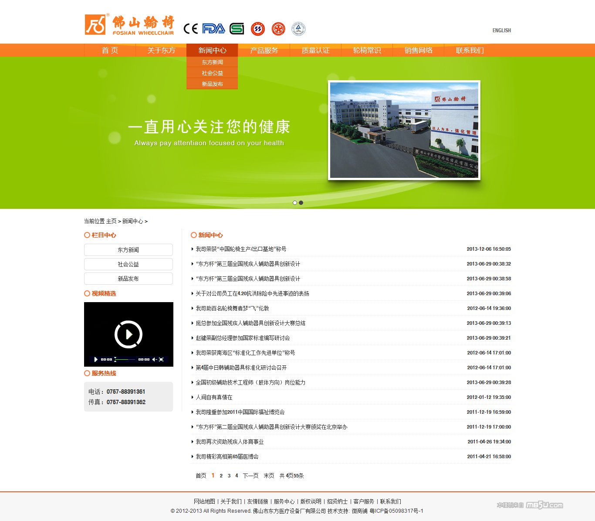Click the 东方新闻 sidebar button
The image size is (595, 521).
point(128,250)
